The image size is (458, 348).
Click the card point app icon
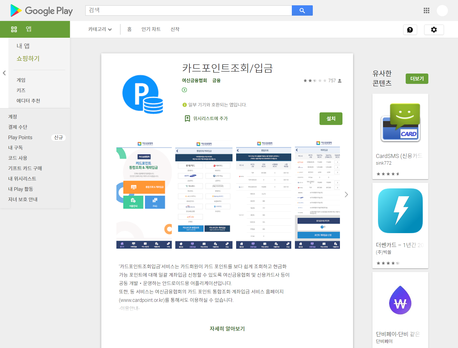(143, 94)
